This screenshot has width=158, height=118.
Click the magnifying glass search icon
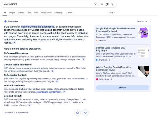pos(112,4)
